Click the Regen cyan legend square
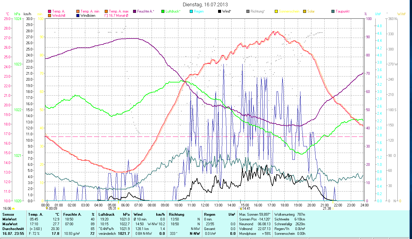The height and width of the screenshot is (239, 412). 191,12
